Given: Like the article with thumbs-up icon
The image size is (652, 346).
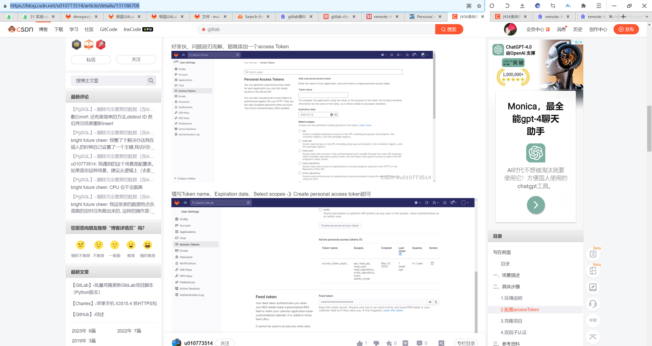Looking at the screenshot, I should [360, 343].
